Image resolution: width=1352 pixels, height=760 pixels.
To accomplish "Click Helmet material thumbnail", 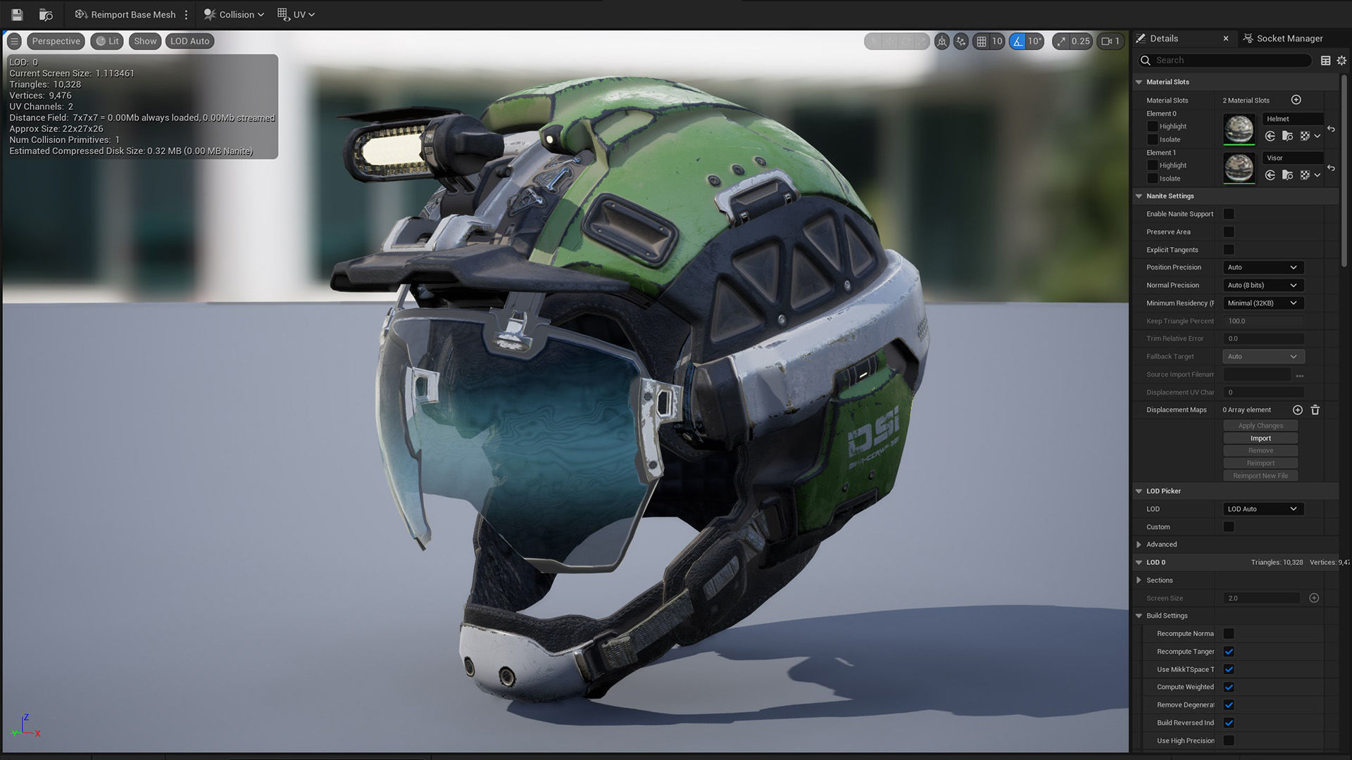I will coord(1239,129).
